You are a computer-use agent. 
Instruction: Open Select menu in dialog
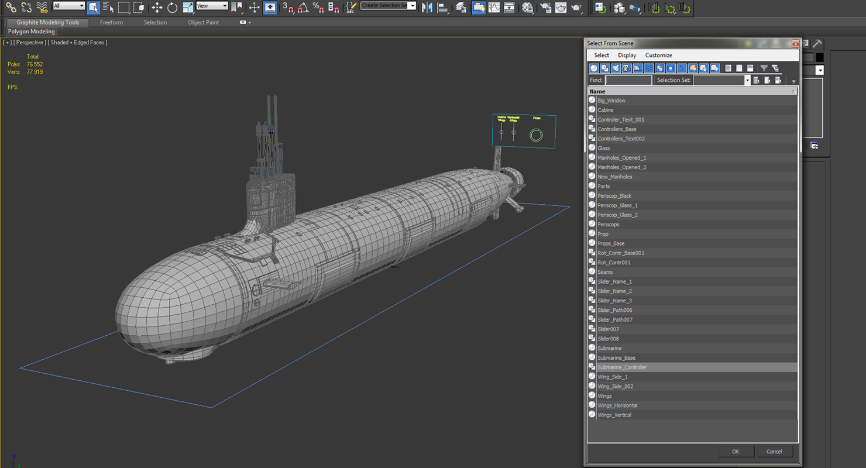(x=602, y=55)
